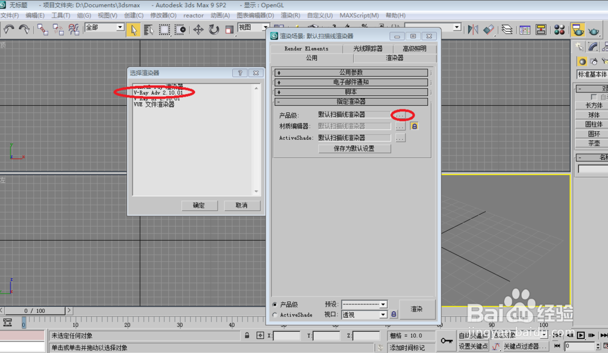Image resolution: width=608 pixels, height=353 pixels.
Task: Enable the auto grid checkbox in the create panel
Action: [x=593, y=97]
